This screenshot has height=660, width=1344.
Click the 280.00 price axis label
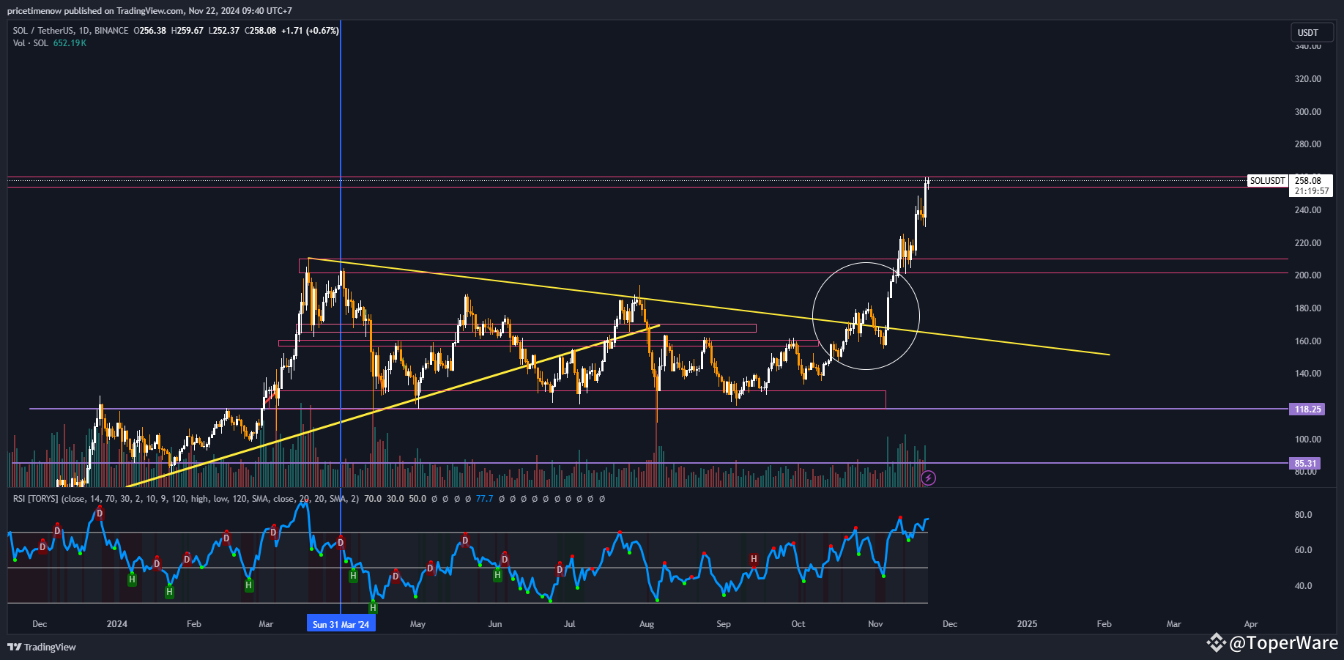(1308, 144)
